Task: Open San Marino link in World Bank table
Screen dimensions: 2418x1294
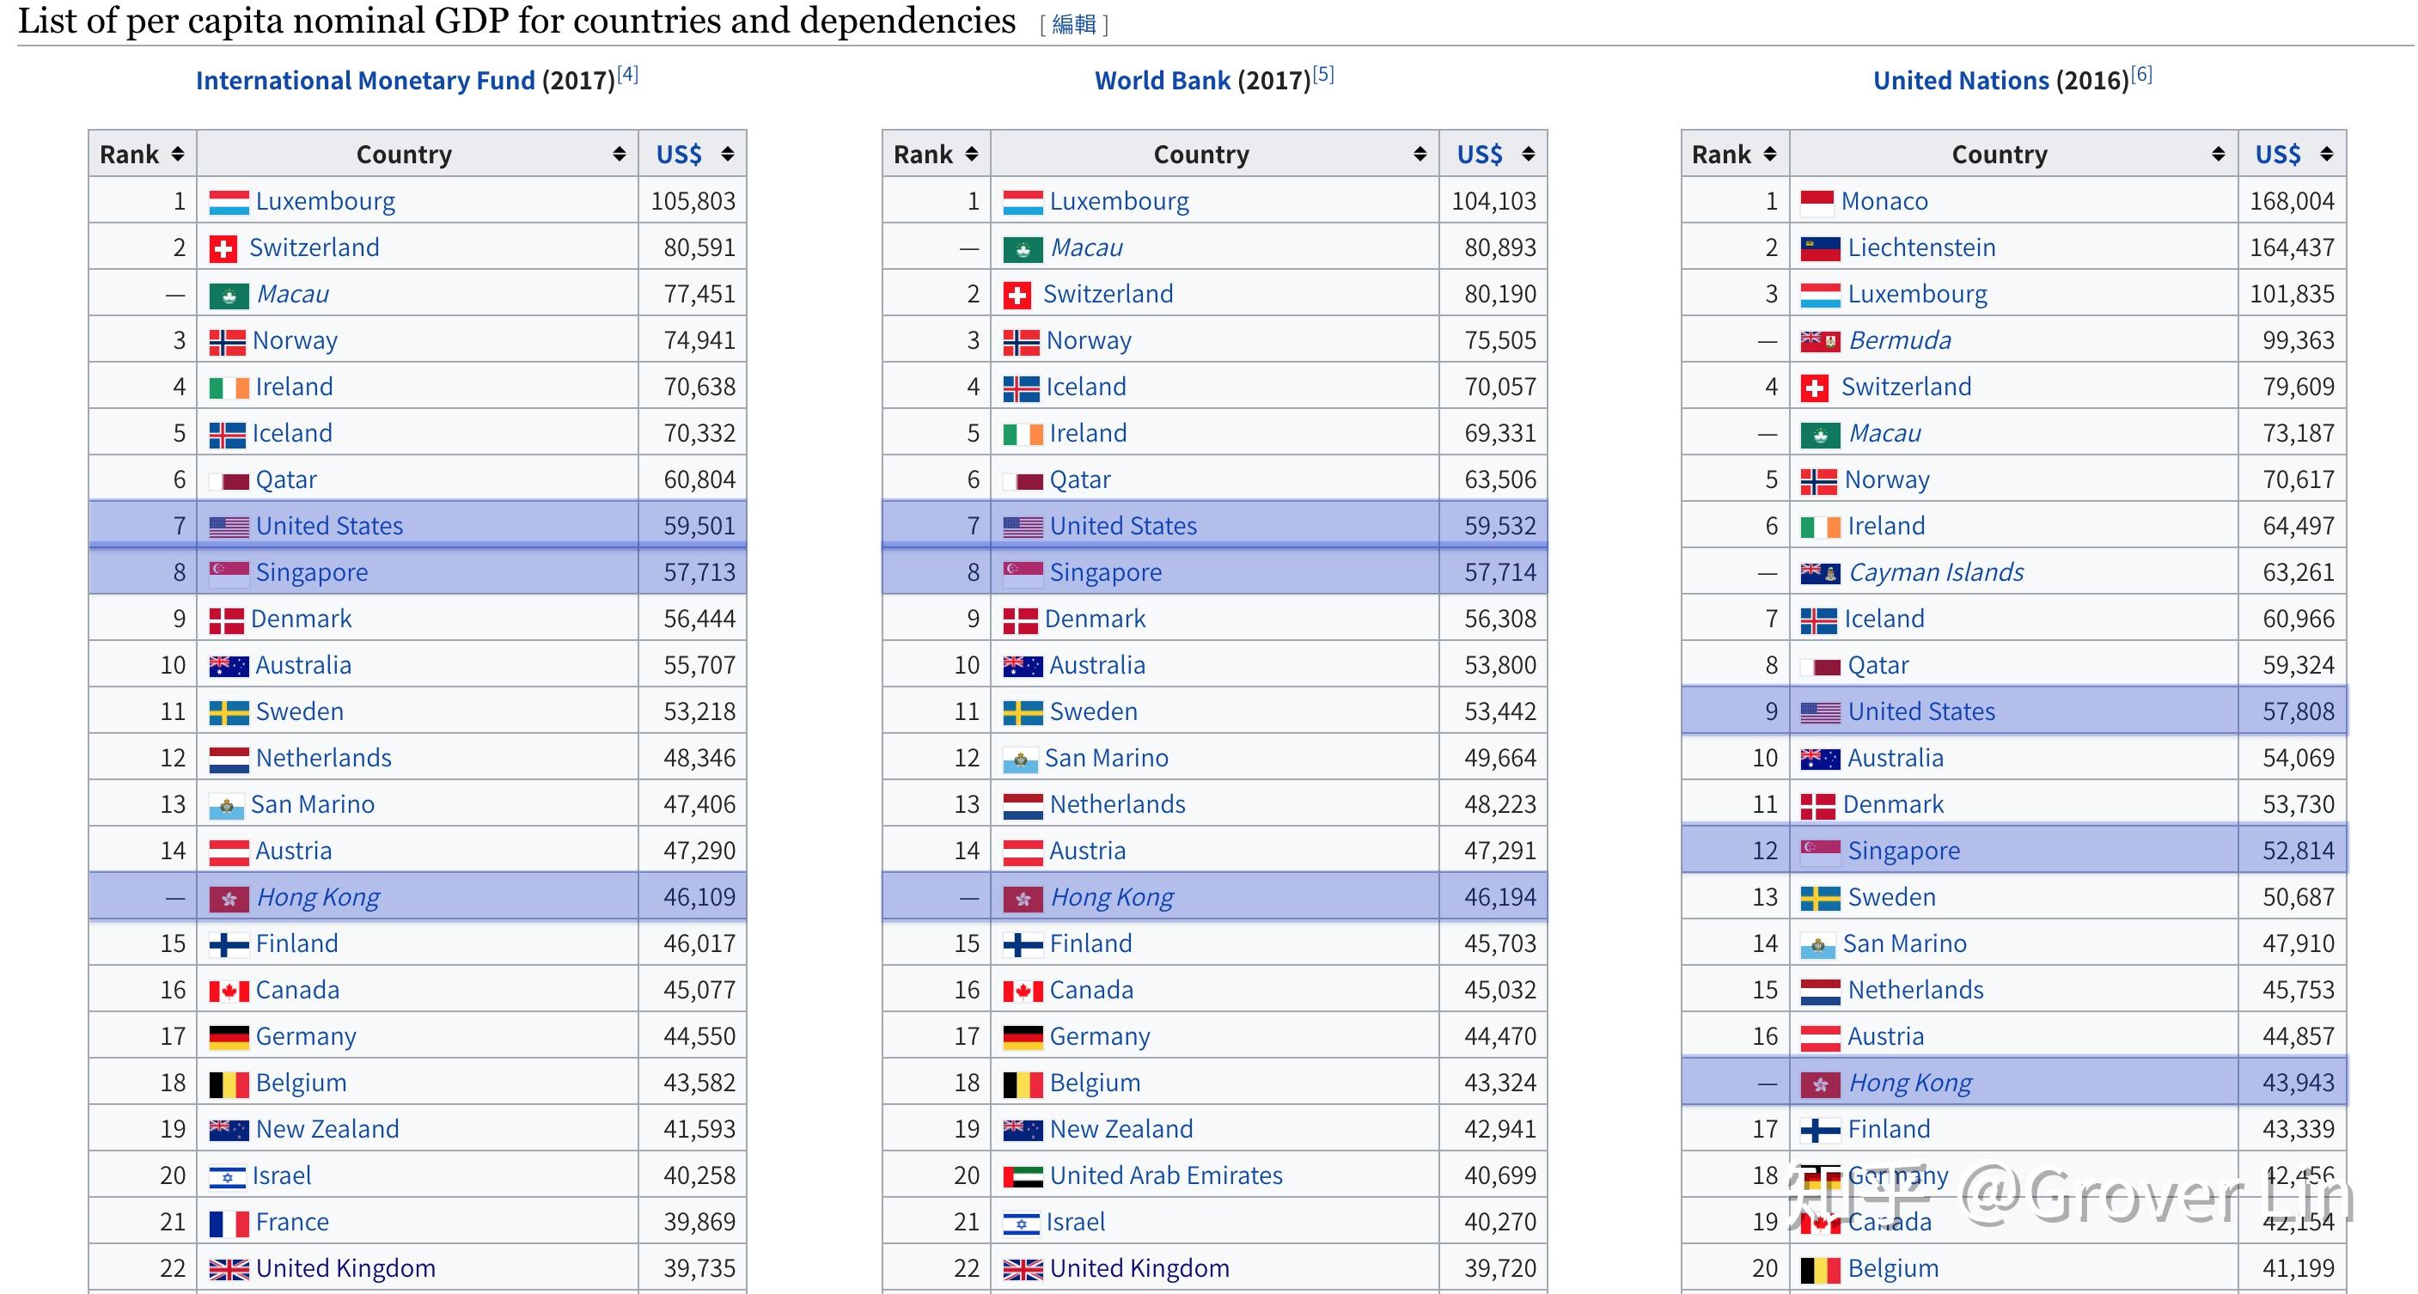Action: [1107, 758]
